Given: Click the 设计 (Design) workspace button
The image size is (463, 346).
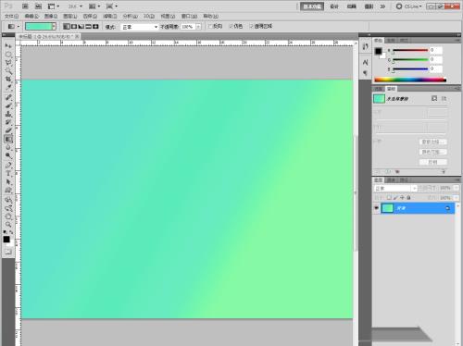Looking at the screenshot, I should point(334,6).
